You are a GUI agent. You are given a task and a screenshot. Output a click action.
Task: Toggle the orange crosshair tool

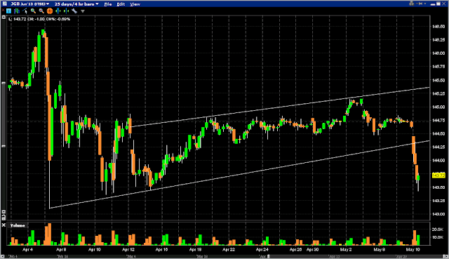click(50, 11)
